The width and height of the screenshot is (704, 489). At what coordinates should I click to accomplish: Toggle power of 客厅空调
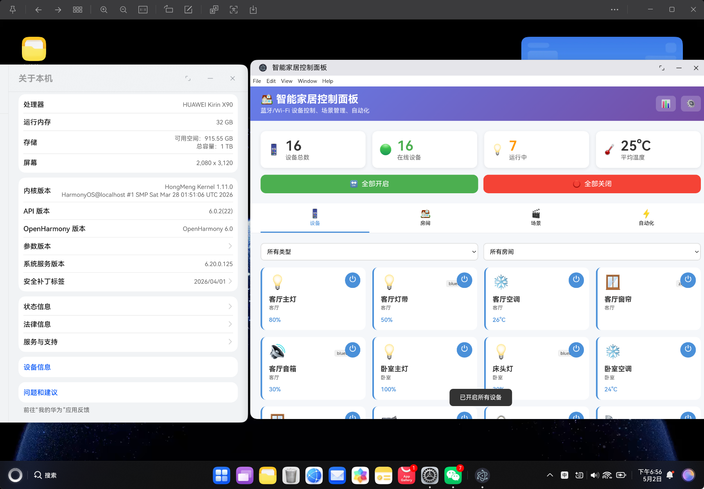click(576, 280)
